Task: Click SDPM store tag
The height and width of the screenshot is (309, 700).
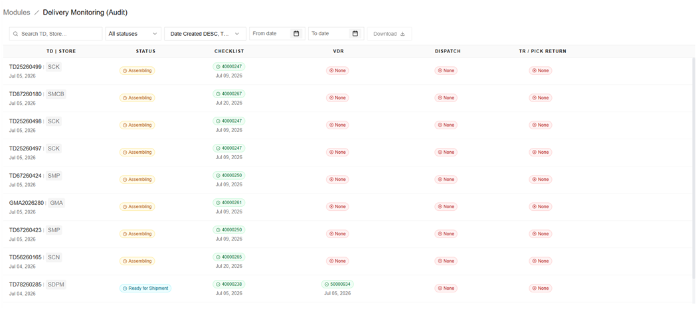Action: pyautogui.click(x=56, y=284)
